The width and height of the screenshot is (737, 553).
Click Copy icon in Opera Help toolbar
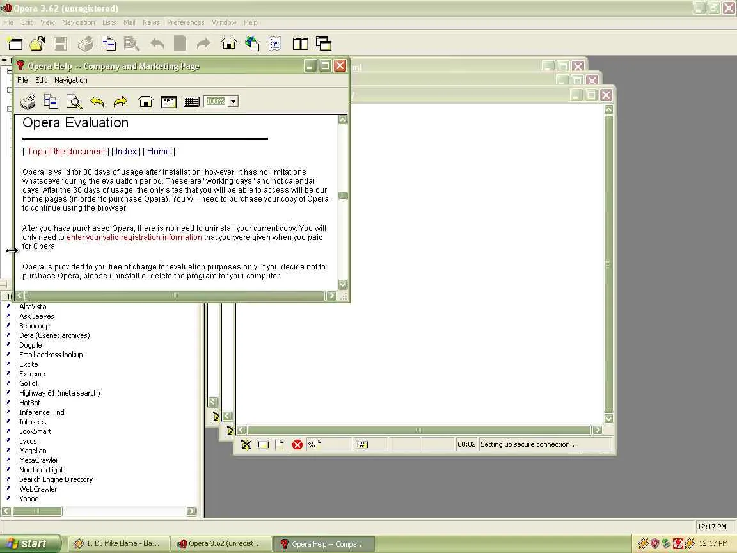coord(51,102)
